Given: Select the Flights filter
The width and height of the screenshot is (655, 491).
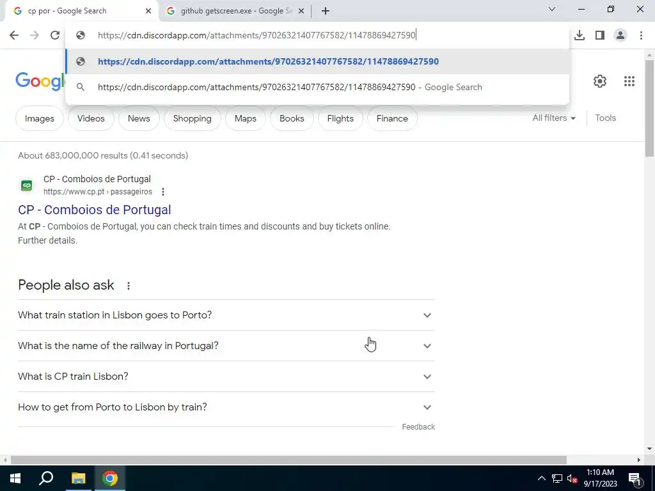Looking at the screenshot, I should [340, 118].
